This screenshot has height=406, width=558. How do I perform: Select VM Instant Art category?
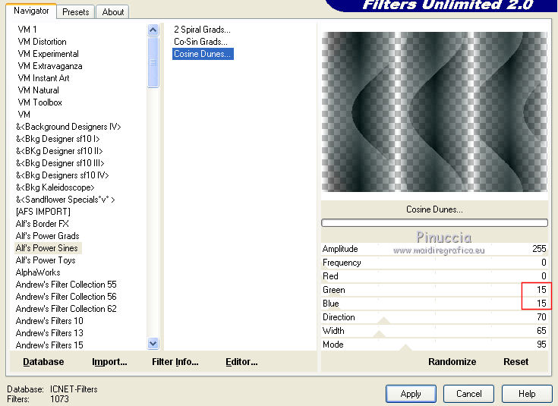coord(43,78)
